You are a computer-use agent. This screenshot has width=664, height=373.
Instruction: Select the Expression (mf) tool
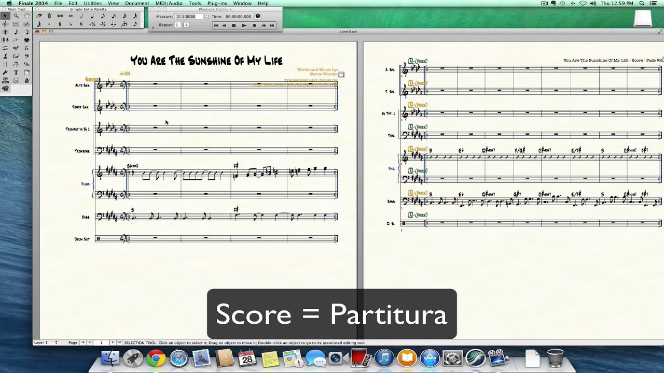click(16, 48)
